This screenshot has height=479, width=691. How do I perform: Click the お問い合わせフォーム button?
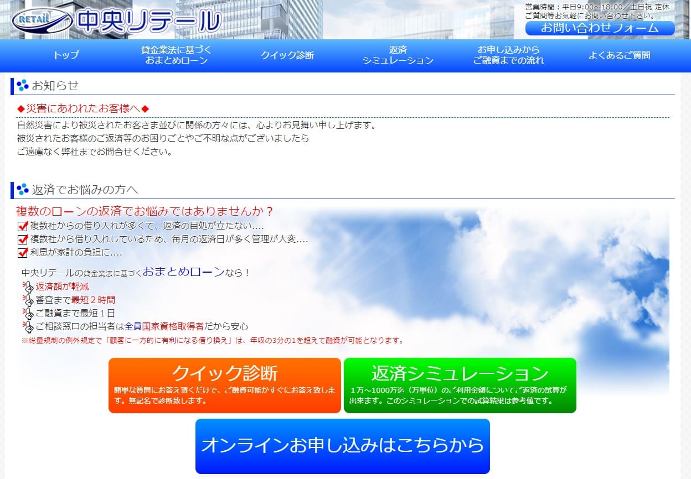coord(600,28)
